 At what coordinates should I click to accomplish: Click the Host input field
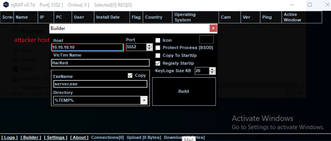[87, 47]
